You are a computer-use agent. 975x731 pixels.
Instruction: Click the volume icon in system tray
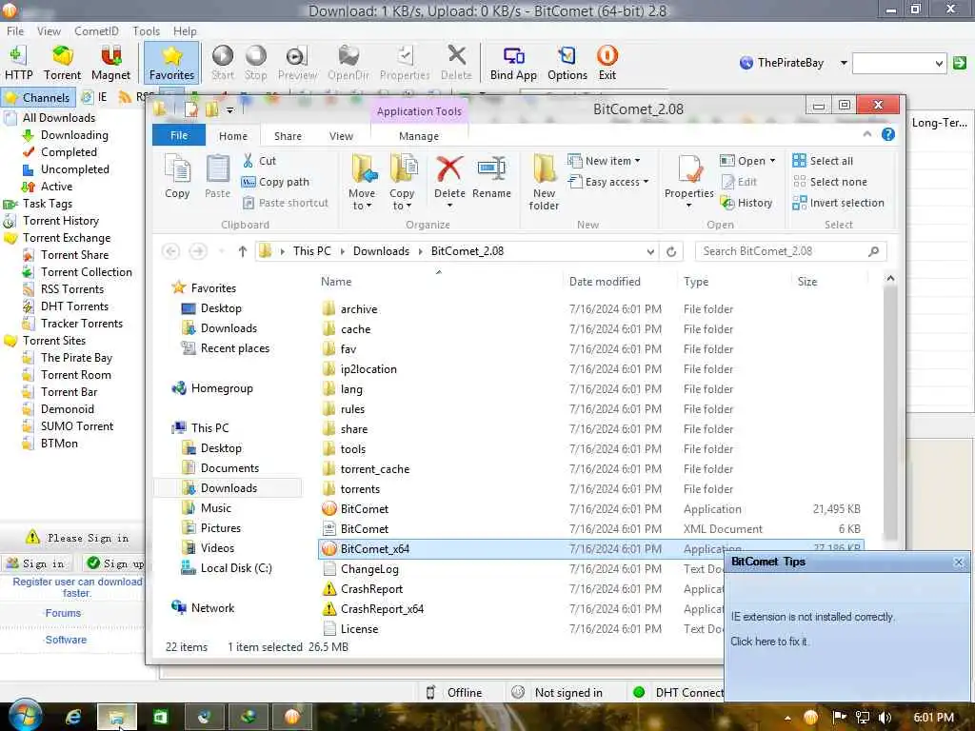885,718
